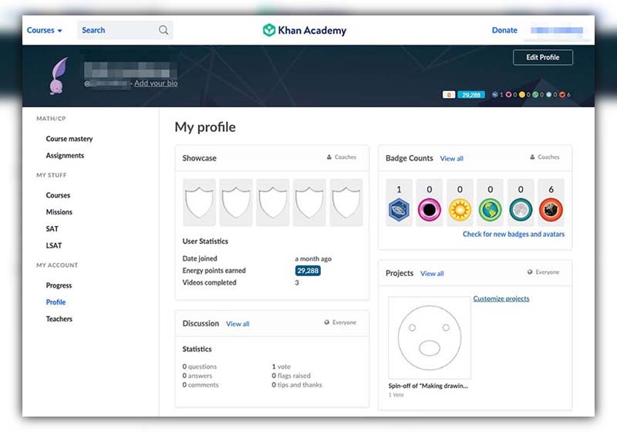The width and height of the screenshot is (617, 432).
Task: Select the first empty showcase shield
Action: pos(199,202)
